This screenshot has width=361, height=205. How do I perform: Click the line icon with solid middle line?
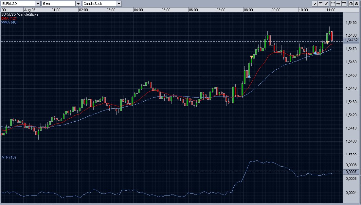(338, 4)
